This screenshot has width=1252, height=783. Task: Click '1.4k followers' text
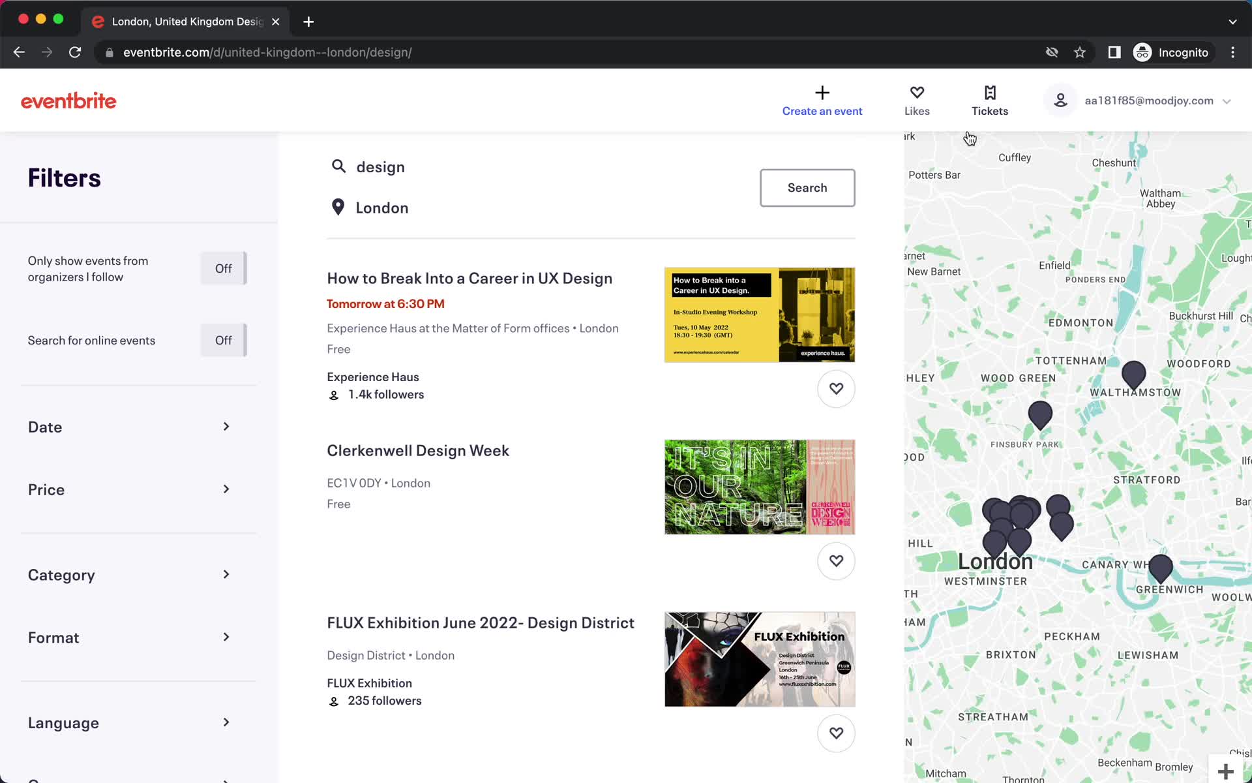pyautogui.click(x=386, y=395)
